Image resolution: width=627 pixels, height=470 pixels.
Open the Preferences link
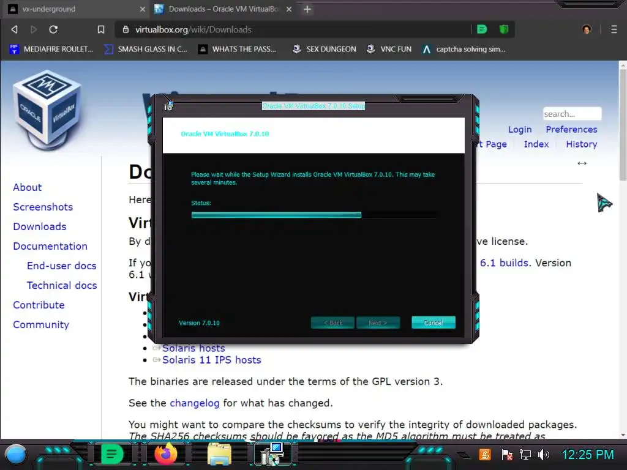(x=571, y=130)
